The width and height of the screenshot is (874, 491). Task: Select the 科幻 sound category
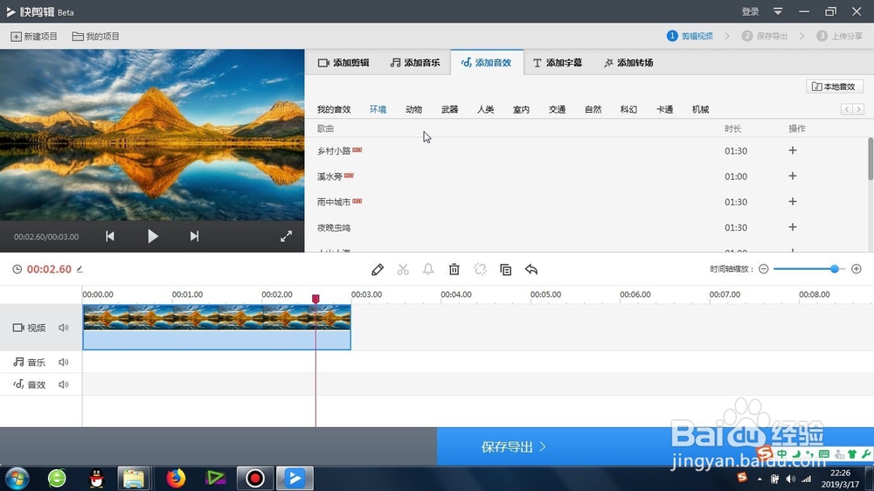628,109
